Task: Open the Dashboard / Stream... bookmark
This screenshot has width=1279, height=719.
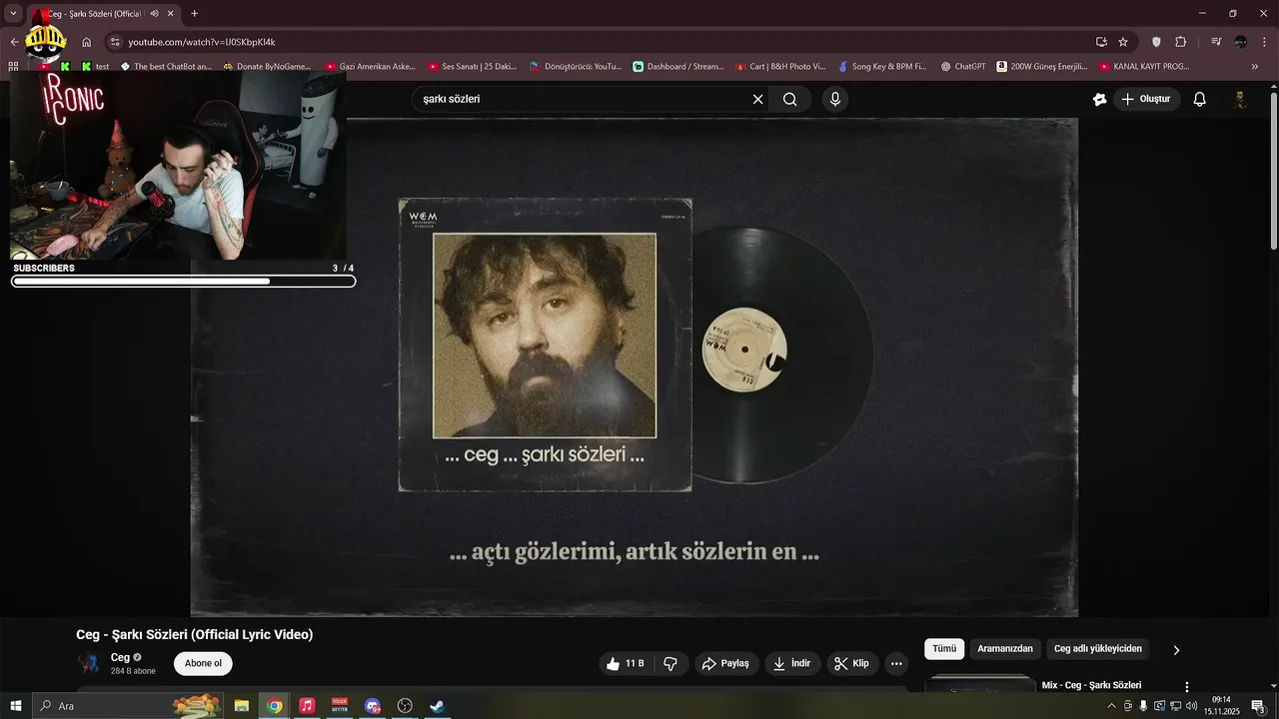Action: (x=678, y=66)
